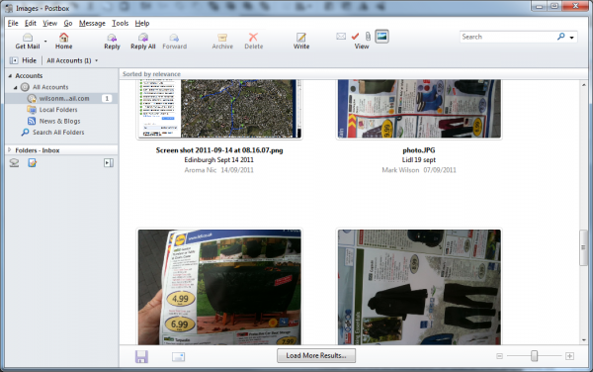Click Search All Folders
This screenshot has width=593, height=372.
tap(58, 132)
